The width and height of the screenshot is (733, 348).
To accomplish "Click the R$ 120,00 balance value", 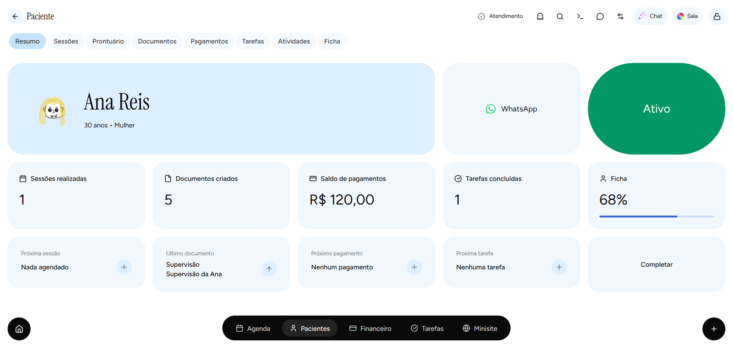I will [x=342, y=200].
